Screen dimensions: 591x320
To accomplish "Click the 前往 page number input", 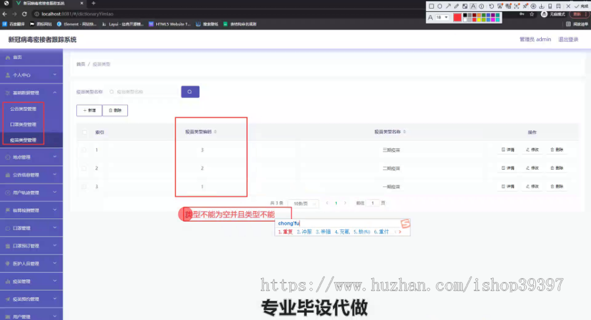I will point(372,203).
